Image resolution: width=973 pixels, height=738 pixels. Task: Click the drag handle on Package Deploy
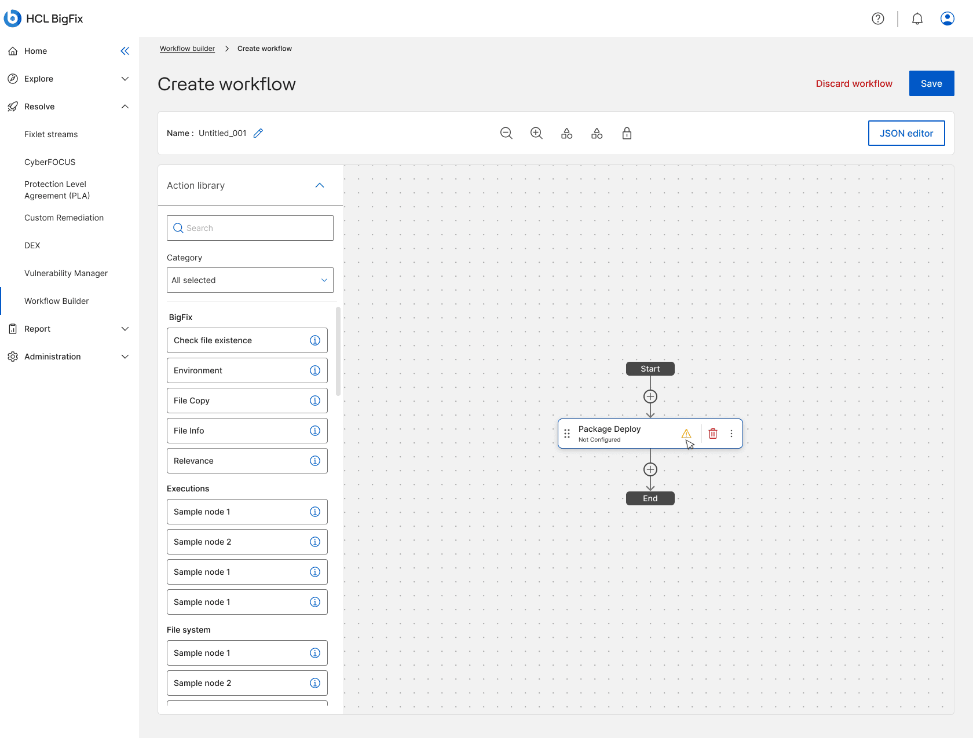point(567,434)
